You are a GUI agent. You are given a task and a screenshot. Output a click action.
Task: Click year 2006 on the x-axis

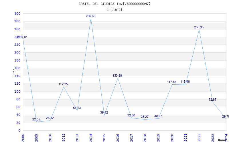(23, 138)
